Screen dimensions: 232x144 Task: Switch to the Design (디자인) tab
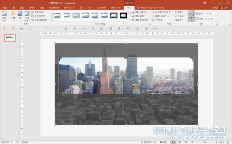32,8
